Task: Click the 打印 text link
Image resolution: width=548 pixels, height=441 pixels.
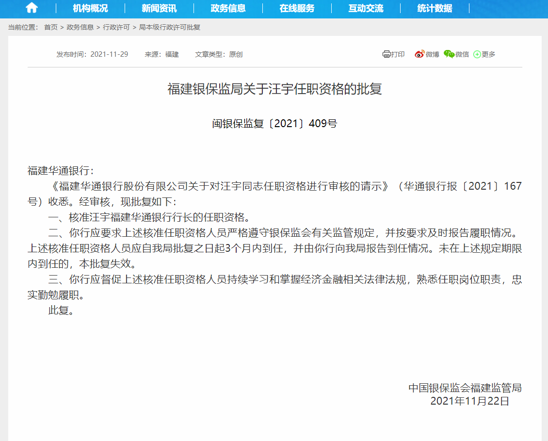Action: pyautogui.click(x=398, y=54)
